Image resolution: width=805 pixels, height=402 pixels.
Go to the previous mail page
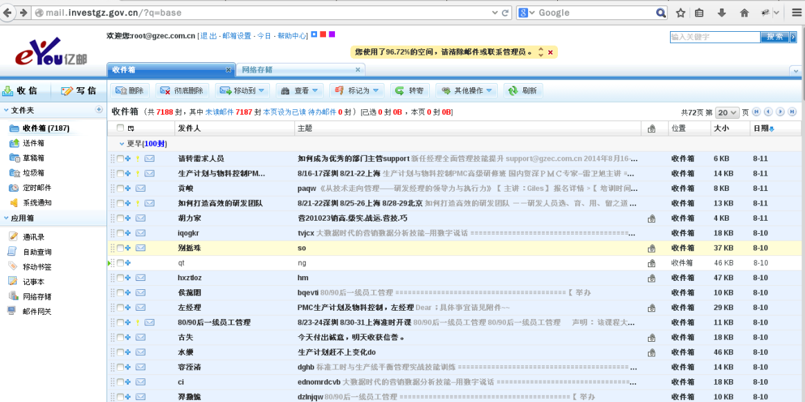(768, 111)
